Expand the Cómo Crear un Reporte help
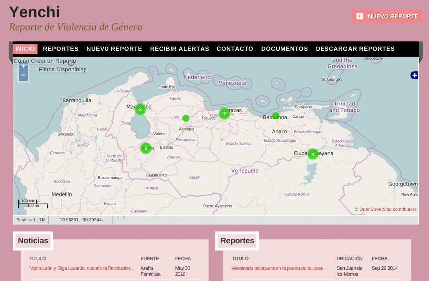 pos(45,61)
